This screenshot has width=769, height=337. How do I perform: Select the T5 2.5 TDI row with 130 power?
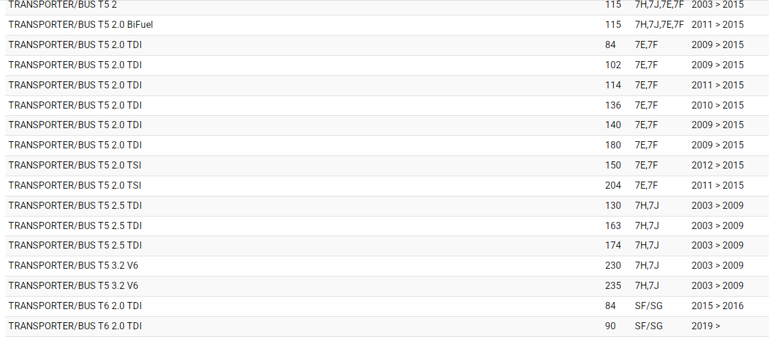pyautogui.click(x=75, y=206)
